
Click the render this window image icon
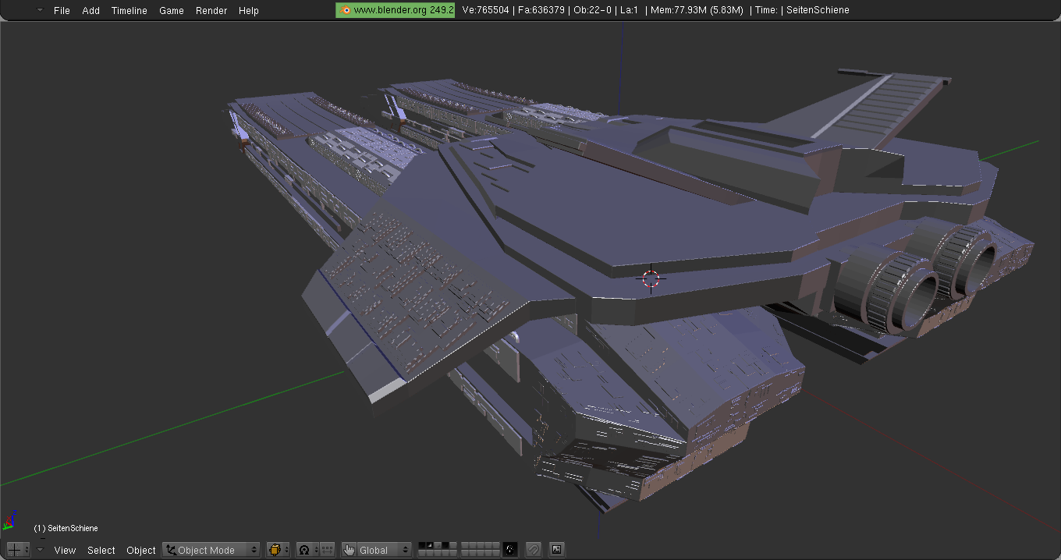556,550
